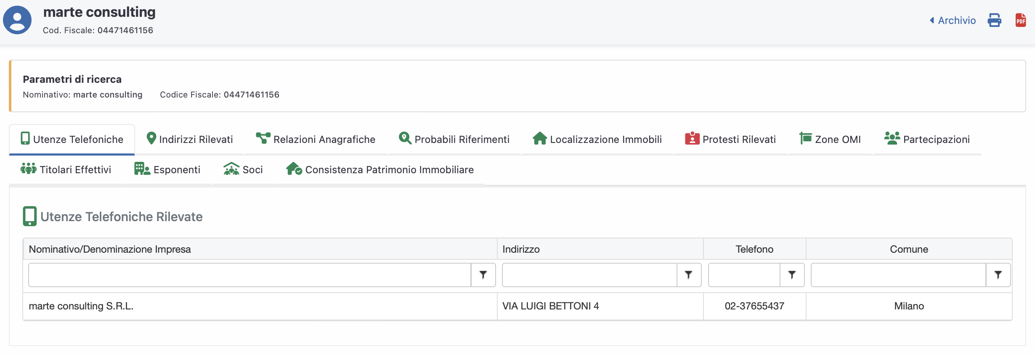Open filter options for Telefono column
1035x354 pixels.
pos(792,275)
